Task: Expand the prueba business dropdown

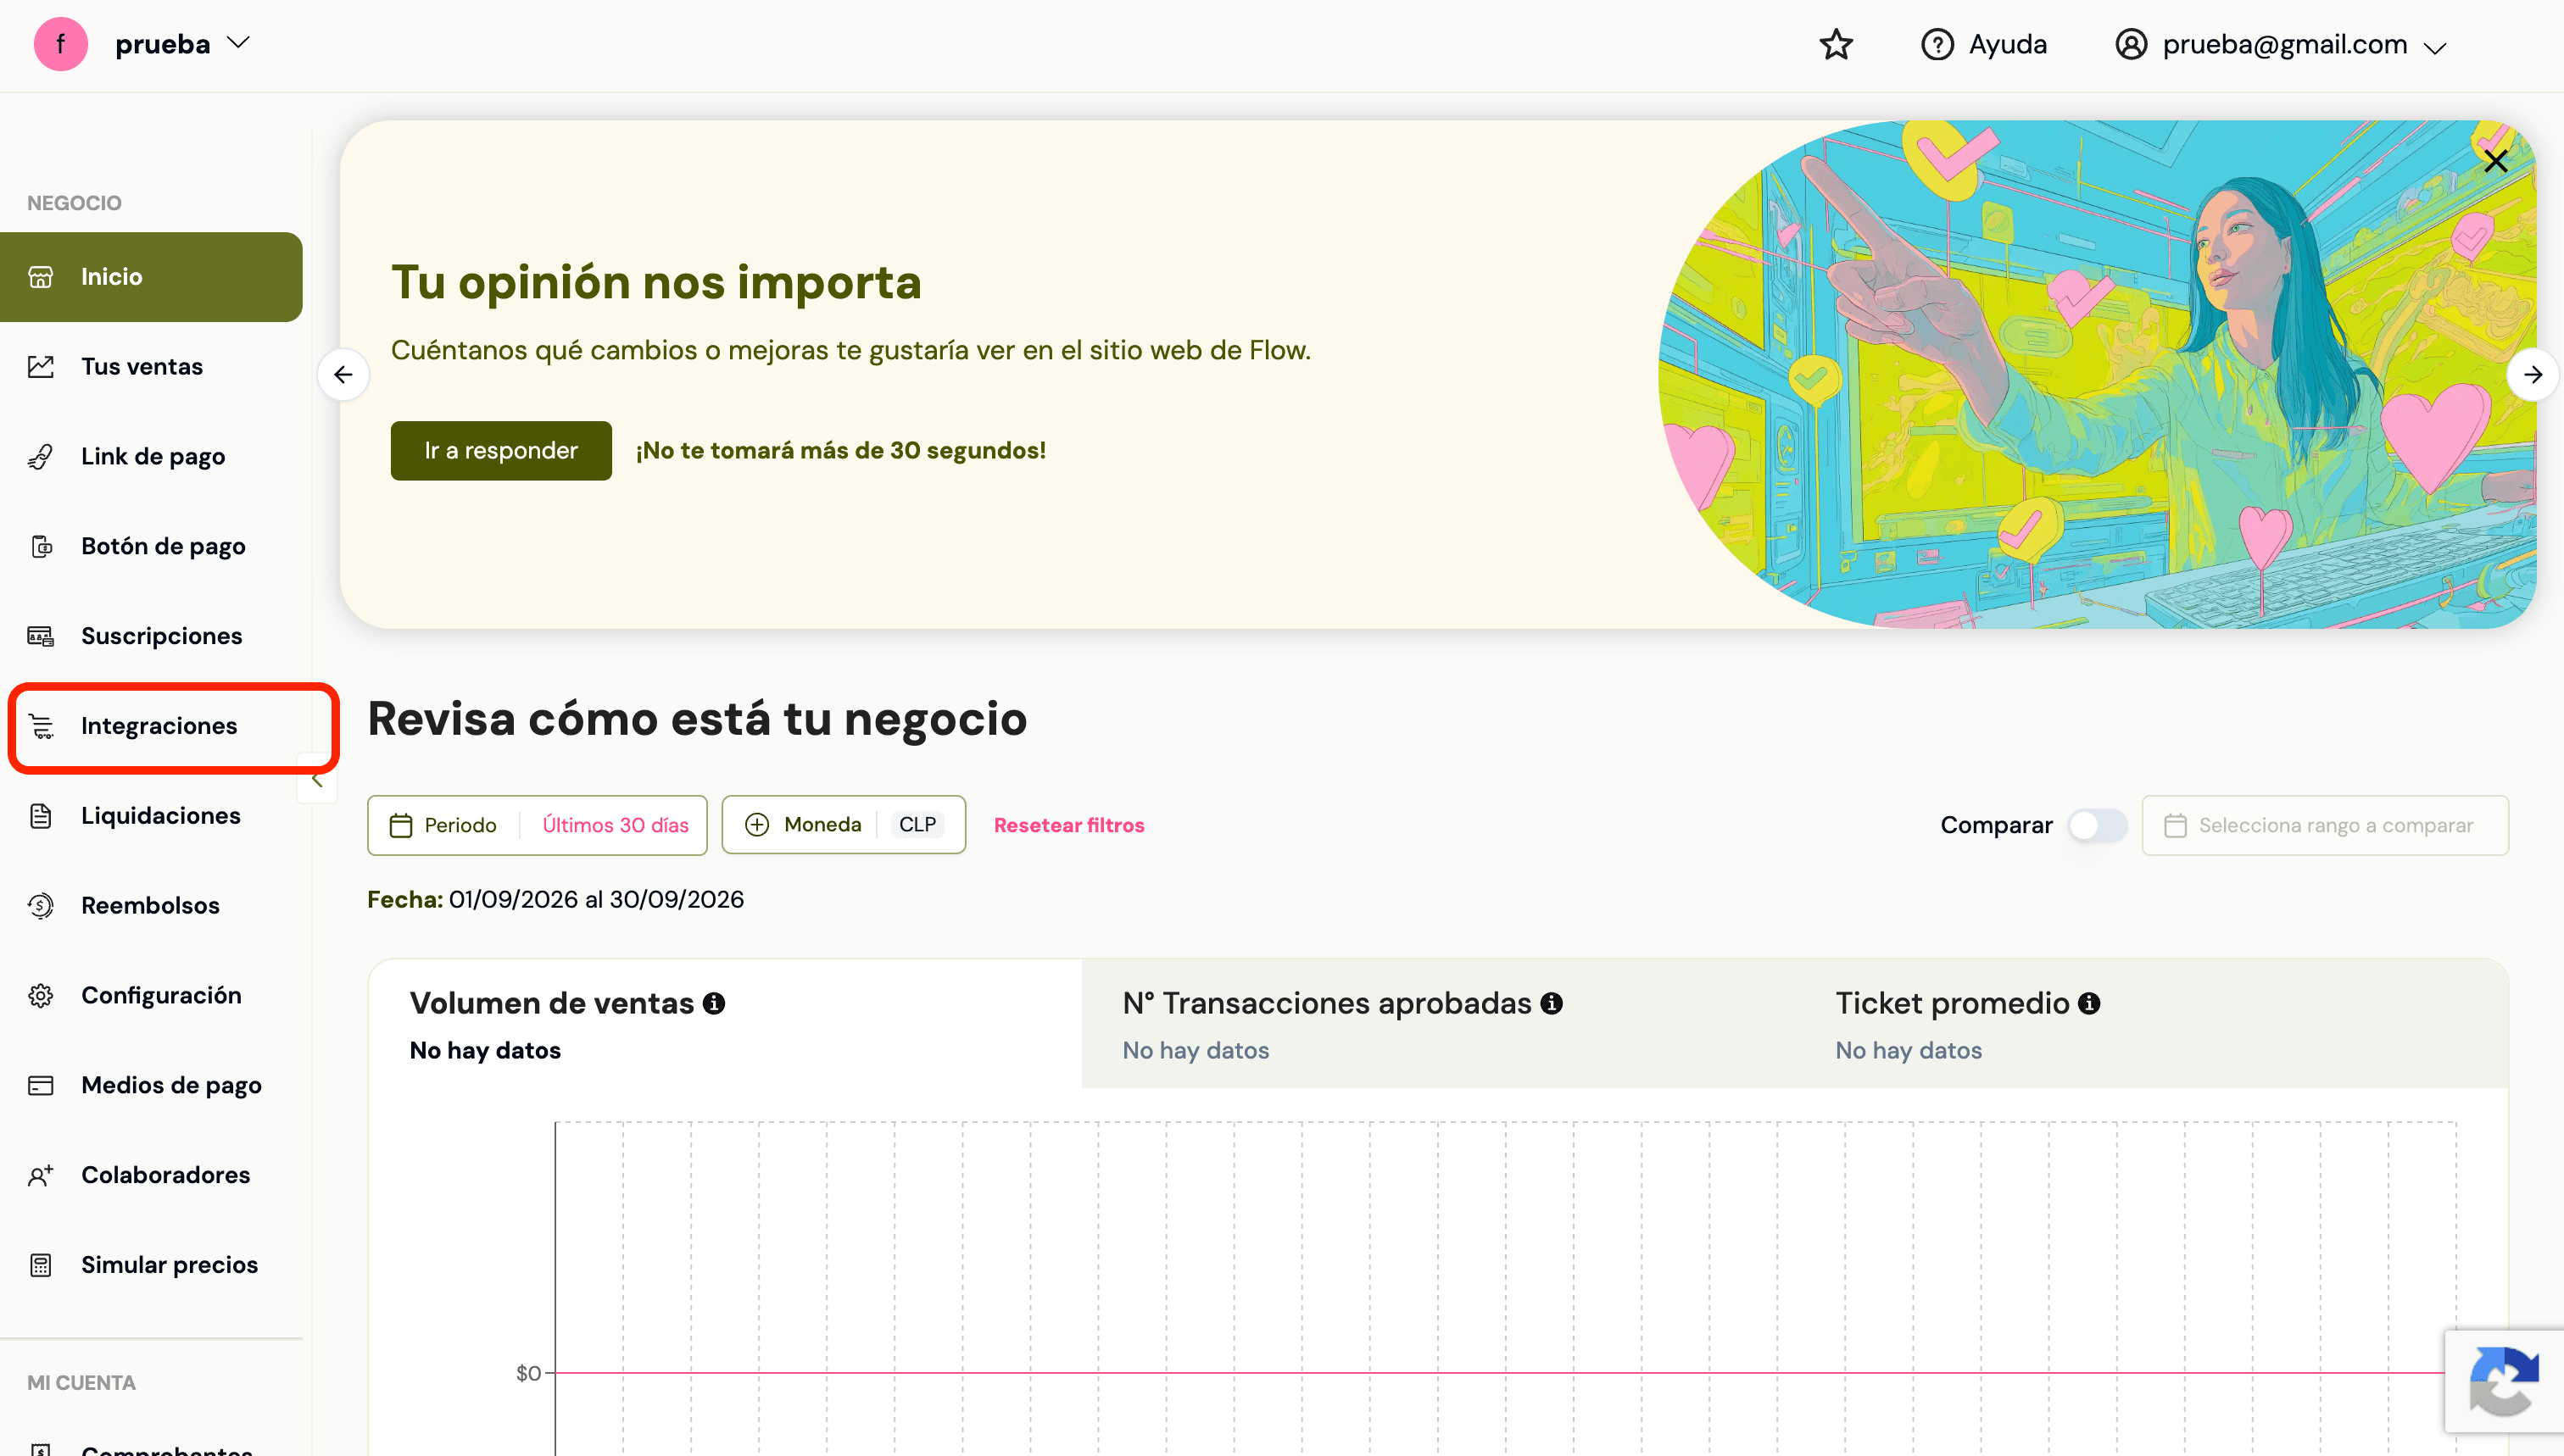Action: point(238,43)
